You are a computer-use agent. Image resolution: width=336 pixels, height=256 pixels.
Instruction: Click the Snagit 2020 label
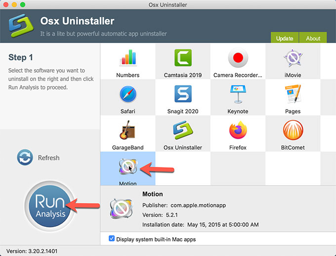(183, 111)
